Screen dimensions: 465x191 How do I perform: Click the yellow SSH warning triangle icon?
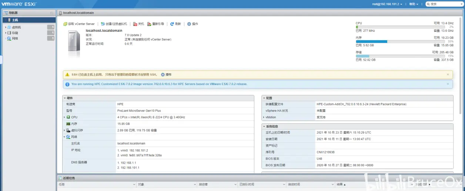[x=67, y=75]
